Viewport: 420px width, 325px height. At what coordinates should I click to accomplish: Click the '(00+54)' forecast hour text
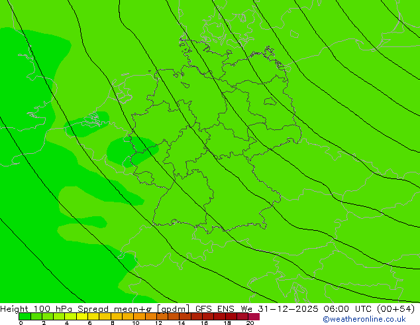(395, 308)
